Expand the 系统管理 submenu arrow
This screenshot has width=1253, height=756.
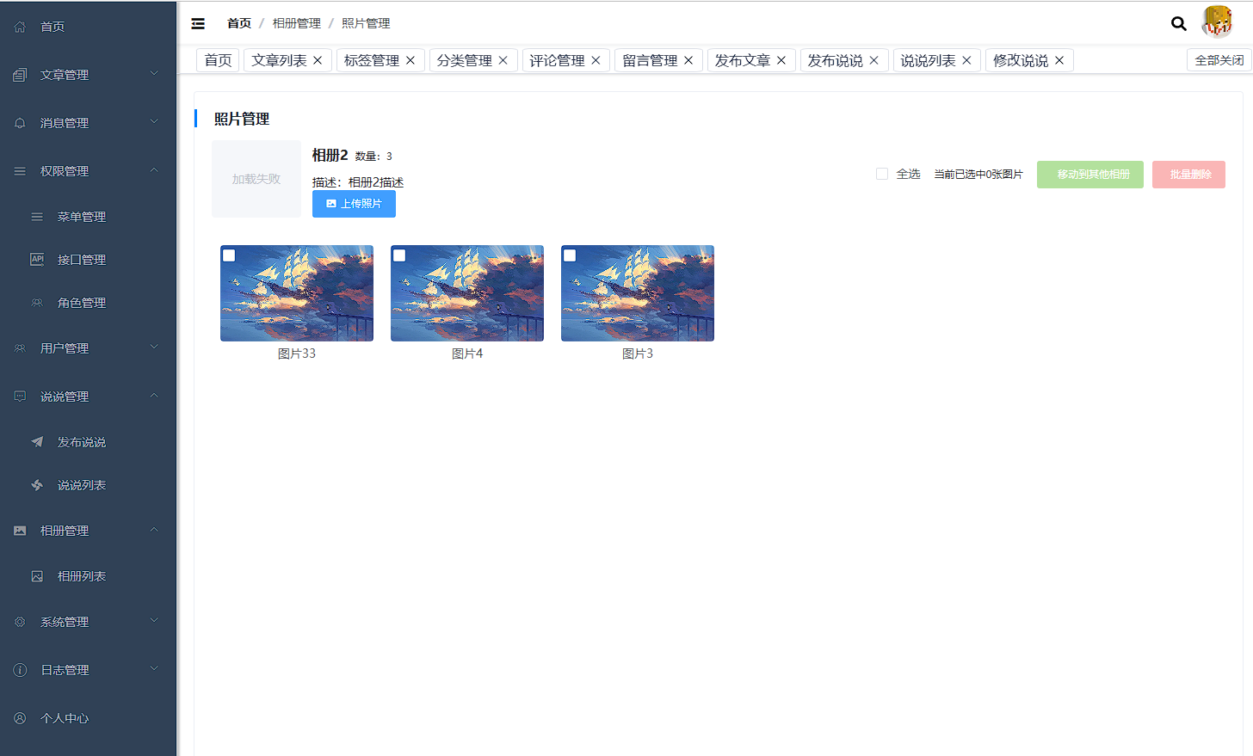154,621
